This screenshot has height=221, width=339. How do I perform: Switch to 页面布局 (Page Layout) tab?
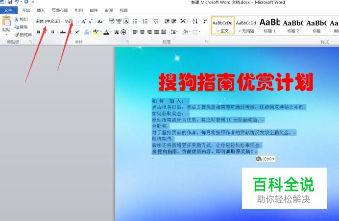point(60,10)
